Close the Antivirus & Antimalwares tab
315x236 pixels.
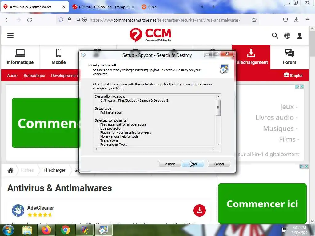click(x=63, y=7)
